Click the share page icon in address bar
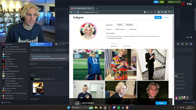The height and width of the screenshot is (110, 196). 152,12
